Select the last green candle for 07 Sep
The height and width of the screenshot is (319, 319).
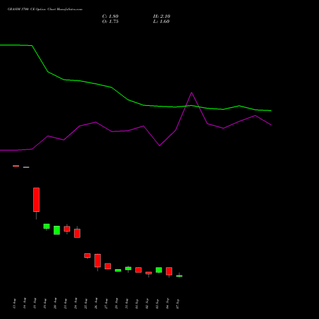pos(179,276)
